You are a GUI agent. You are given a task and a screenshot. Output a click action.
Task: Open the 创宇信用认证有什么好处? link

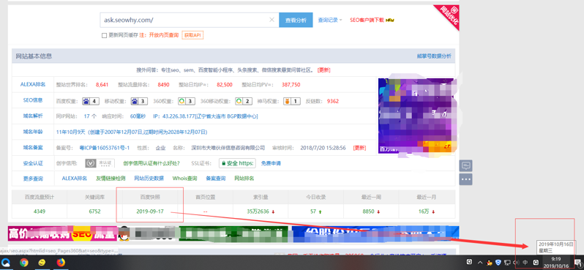pyautogui.click(x=151, y=163)
